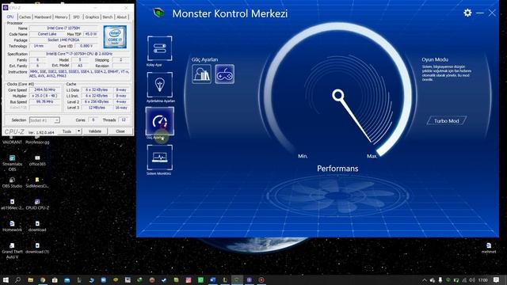Select the OBS Studio desktop icon
Viewport: 507px width, 285px height.
[x=13, y=183]
